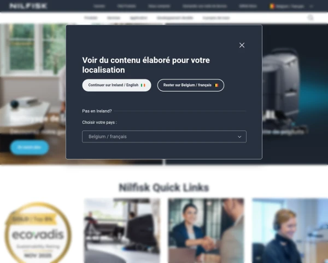
Task: Open the Belgium / français country dropdown
Action: coord(164,136)
